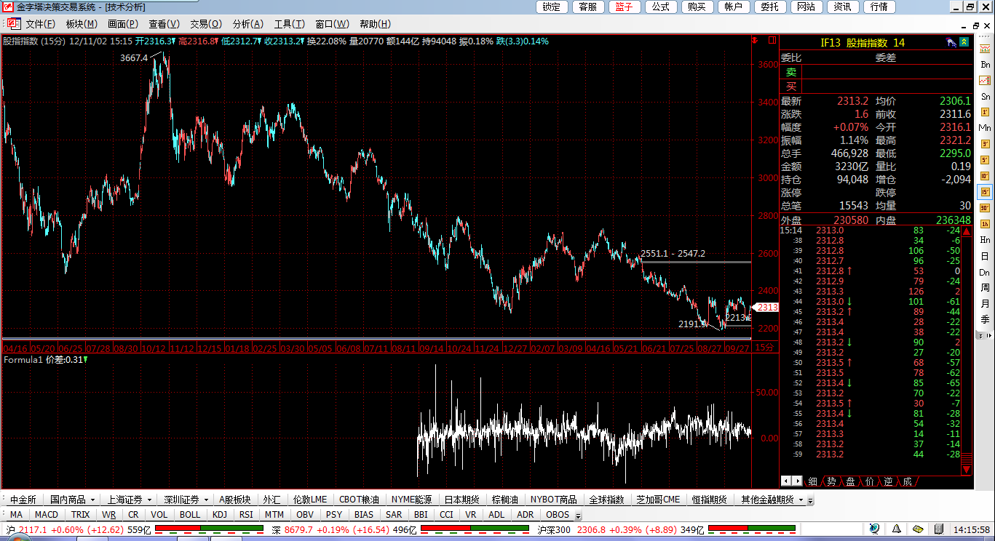This screenshot has height=541, width=995.
Task: Click the 委托 button in title bar
Action: click(x=769, y=7)
